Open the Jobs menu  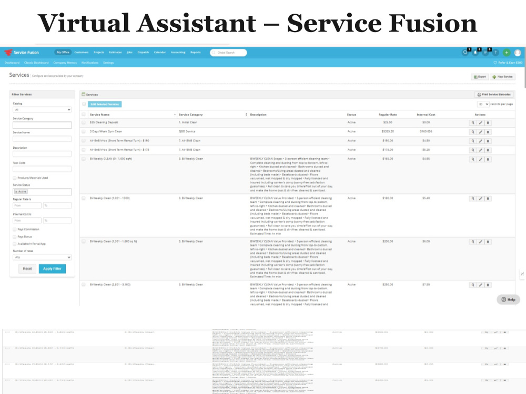[129, 52]
